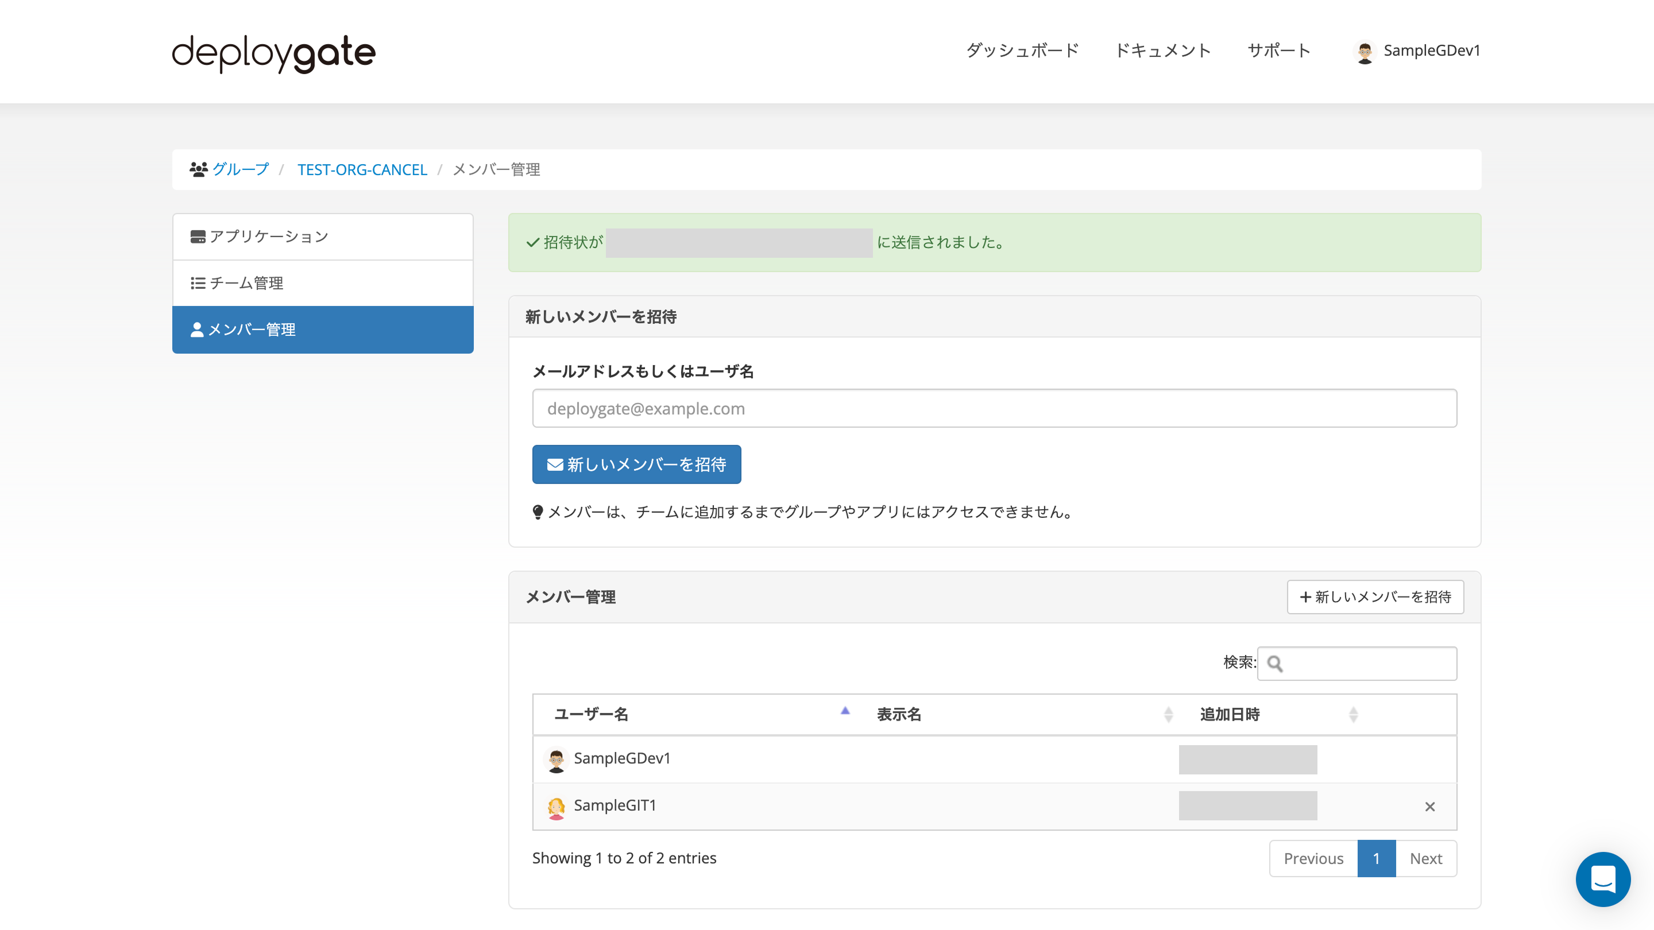Click the deploygate logo
The image size is (1654, 930).
click(273, 53)
